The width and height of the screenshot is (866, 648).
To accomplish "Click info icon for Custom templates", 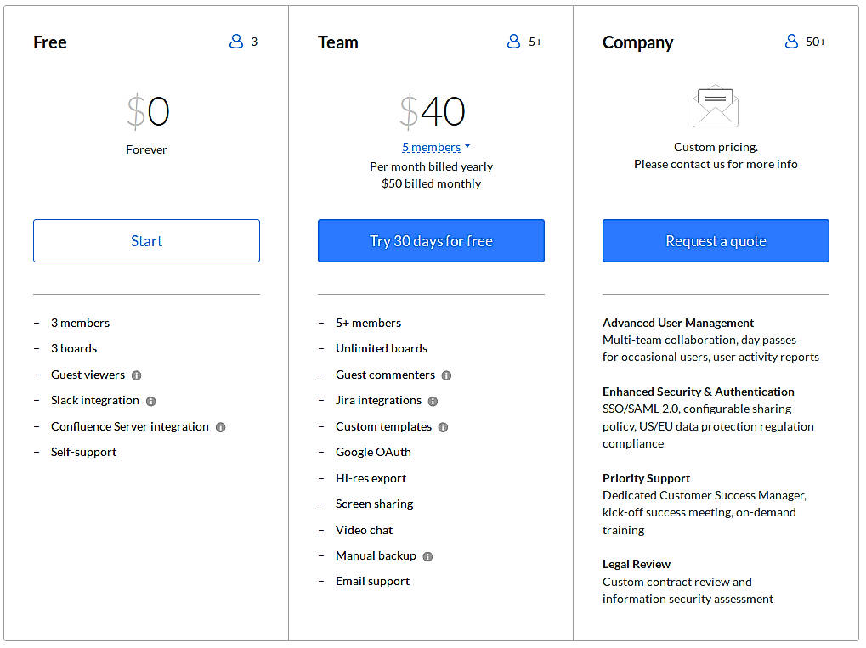I will coord(443,427).
